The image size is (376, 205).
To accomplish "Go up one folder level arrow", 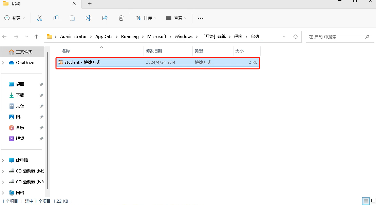I will click(37, 37).
